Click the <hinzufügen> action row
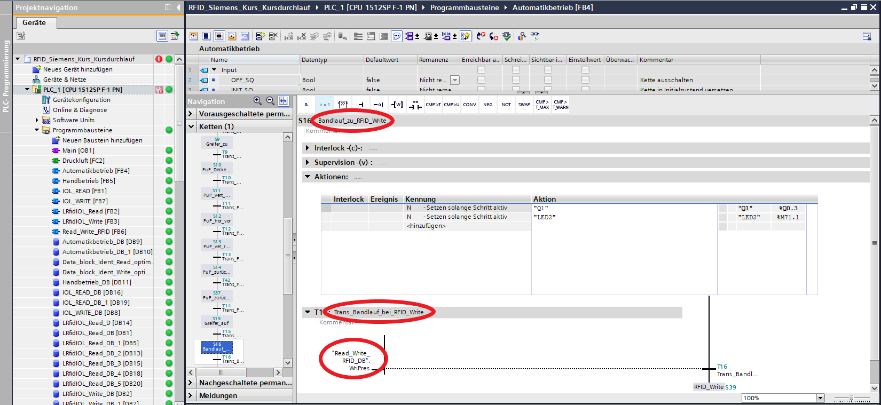 point(426,226)
